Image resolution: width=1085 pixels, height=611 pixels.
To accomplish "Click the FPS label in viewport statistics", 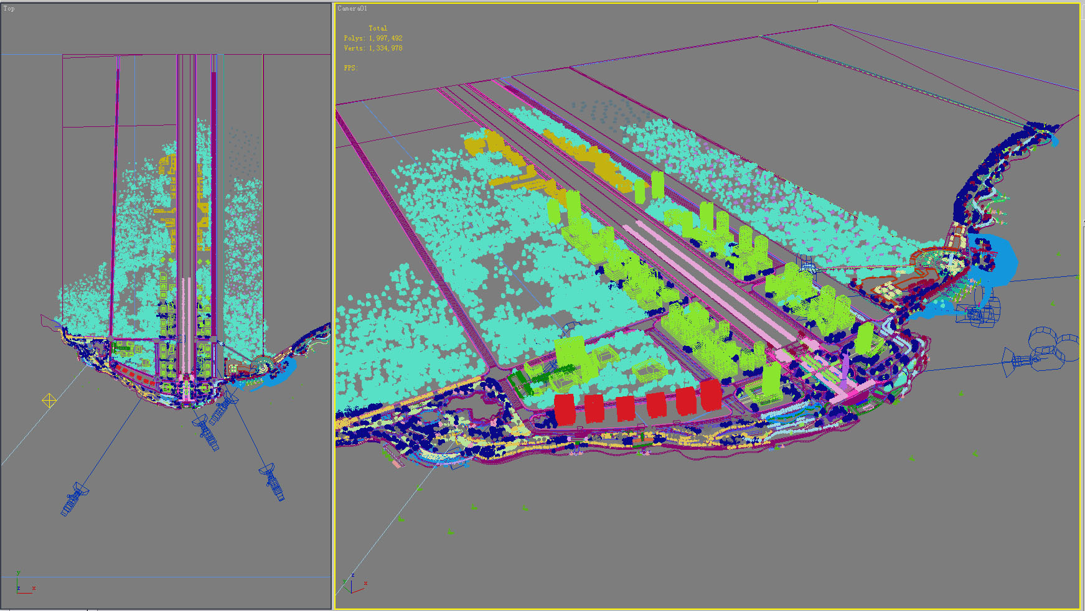I will point(350,68).
